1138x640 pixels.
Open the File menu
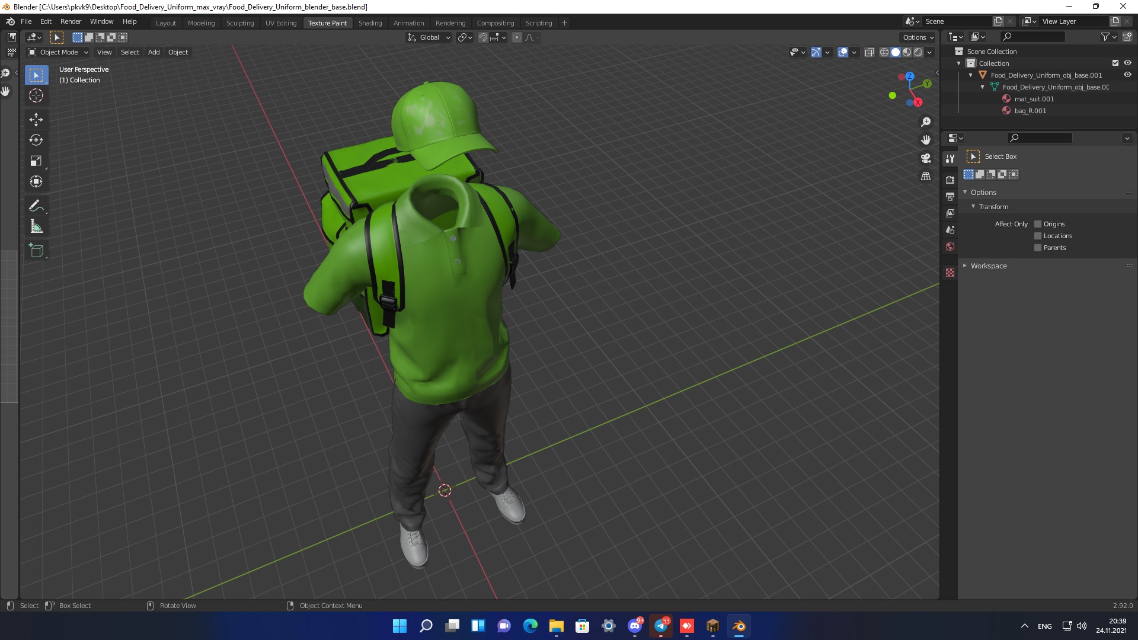[26, 21]
